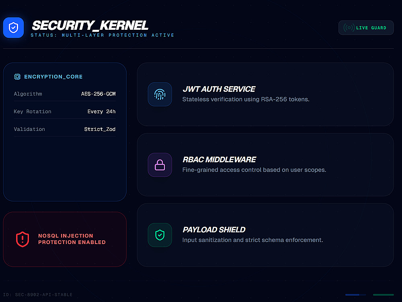Image resolution: width=402 pixels, height=302 pixels.
Task: Click the Encryption Core chip icon
Action: (x=17, y=77)
